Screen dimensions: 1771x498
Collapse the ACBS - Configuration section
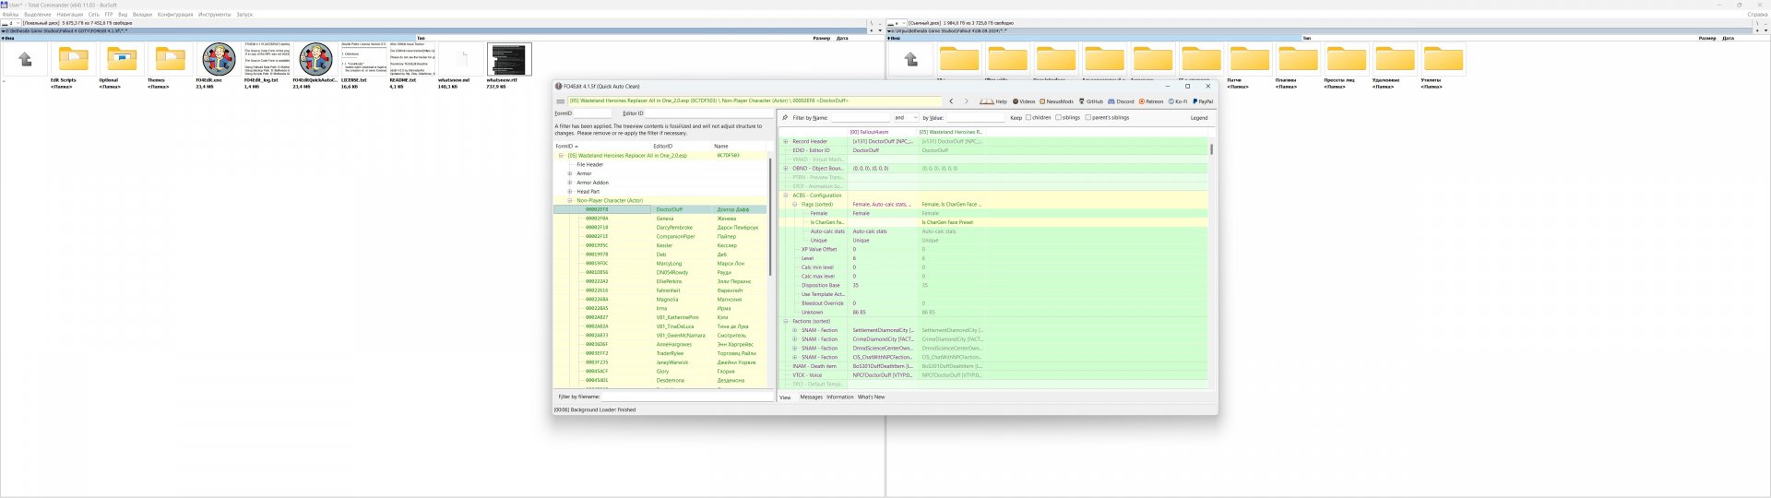(x=786, y=196)
